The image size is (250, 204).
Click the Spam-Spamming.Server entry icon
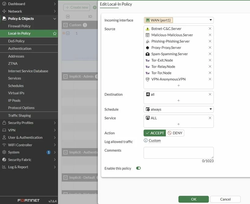148,54
